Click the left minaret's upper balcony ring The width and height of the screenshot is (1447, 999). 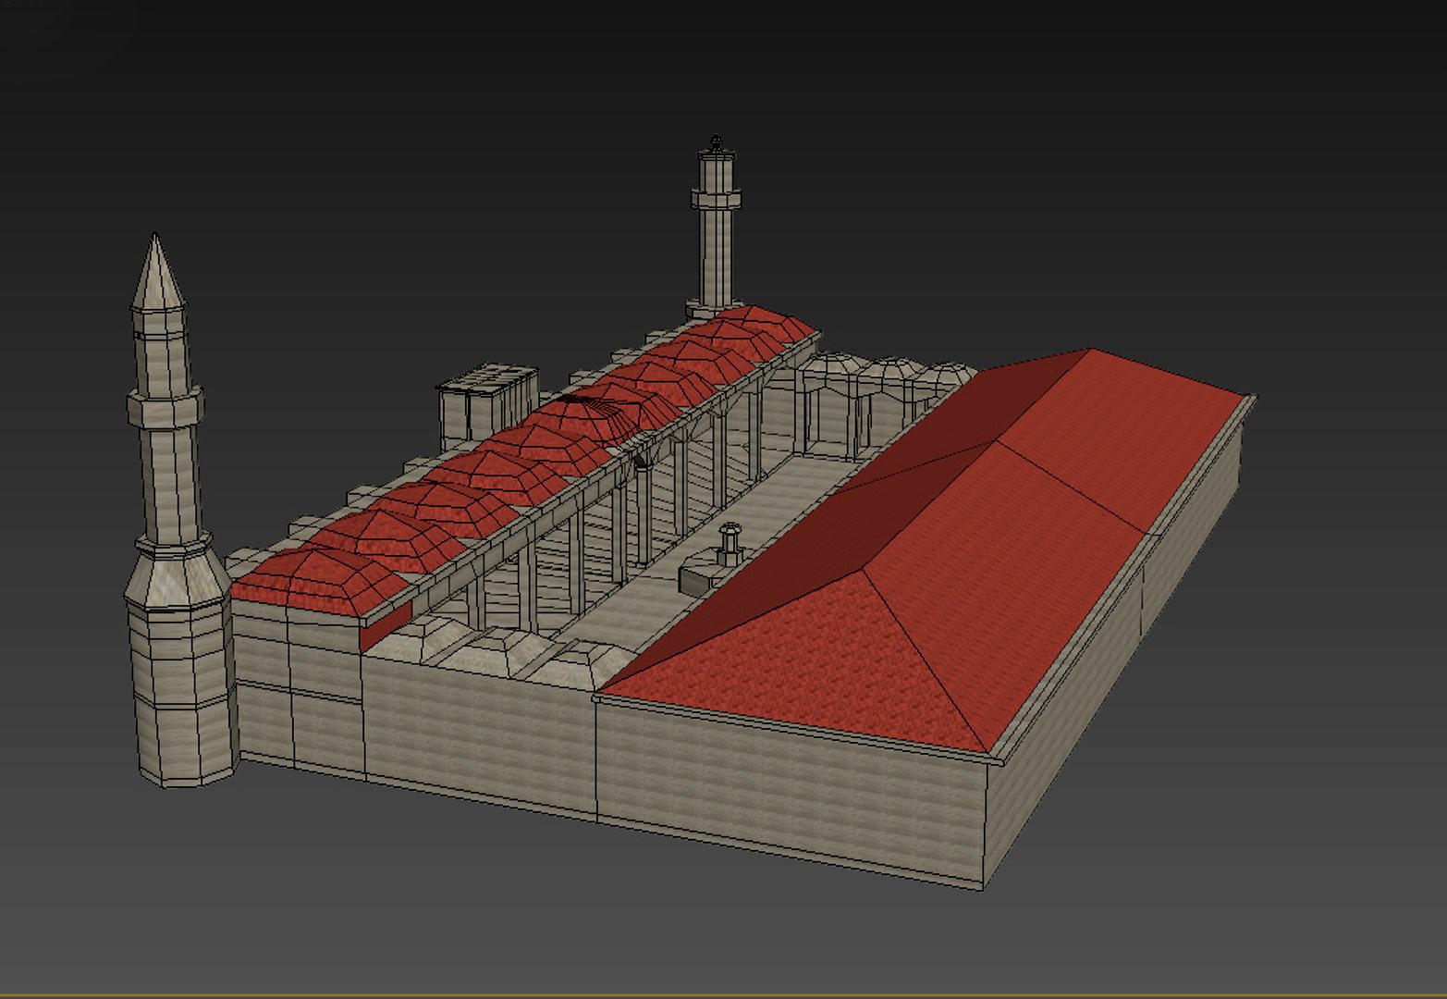click(x=165, y=408)
